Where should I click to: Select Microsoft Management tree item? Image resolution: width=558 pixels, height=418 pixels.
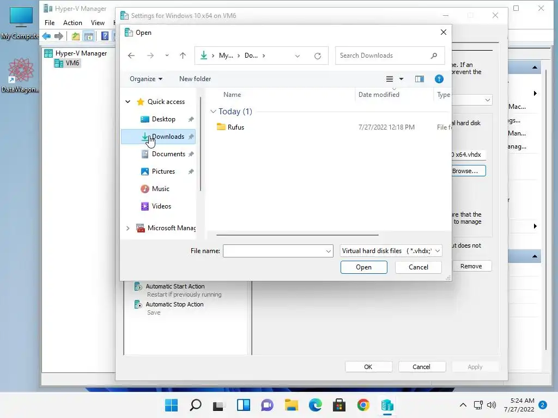pyautogui.click(x=166, y=228)
